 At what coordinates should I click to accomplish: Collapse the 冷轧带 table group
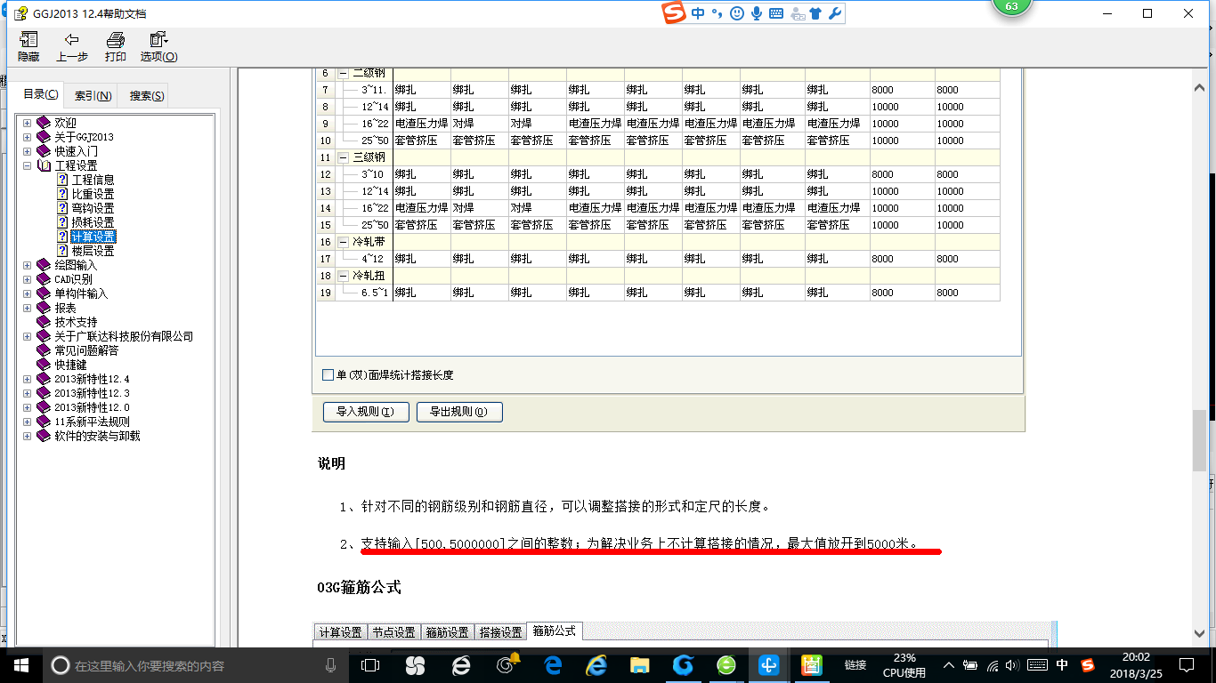[343, 242]
